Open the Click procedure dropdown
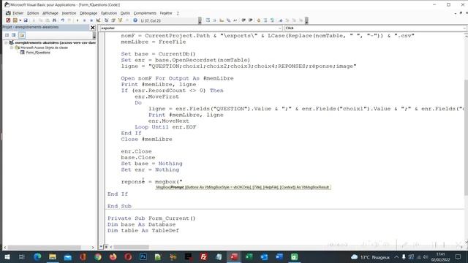Viewport: 468px width, 263px height. coord(464,28)
